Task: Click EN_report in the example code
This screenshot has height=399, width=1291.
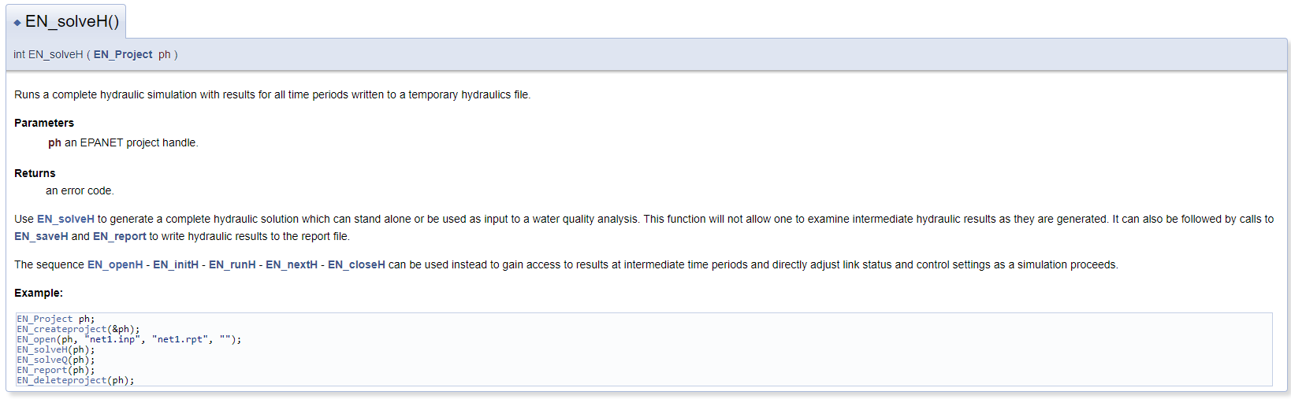Action: click(x=42, y=370)
